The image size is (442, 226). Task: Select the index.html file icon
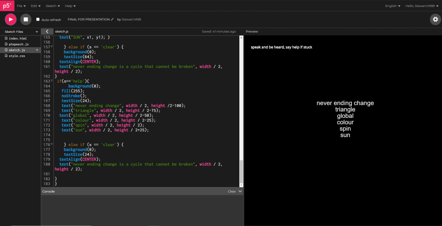6,38
